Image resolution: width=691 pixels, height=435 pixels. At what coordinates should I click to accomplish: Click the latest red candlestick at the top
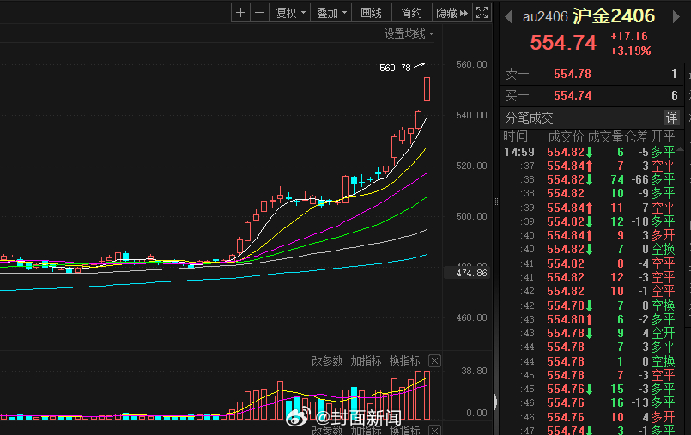point(427,89)
